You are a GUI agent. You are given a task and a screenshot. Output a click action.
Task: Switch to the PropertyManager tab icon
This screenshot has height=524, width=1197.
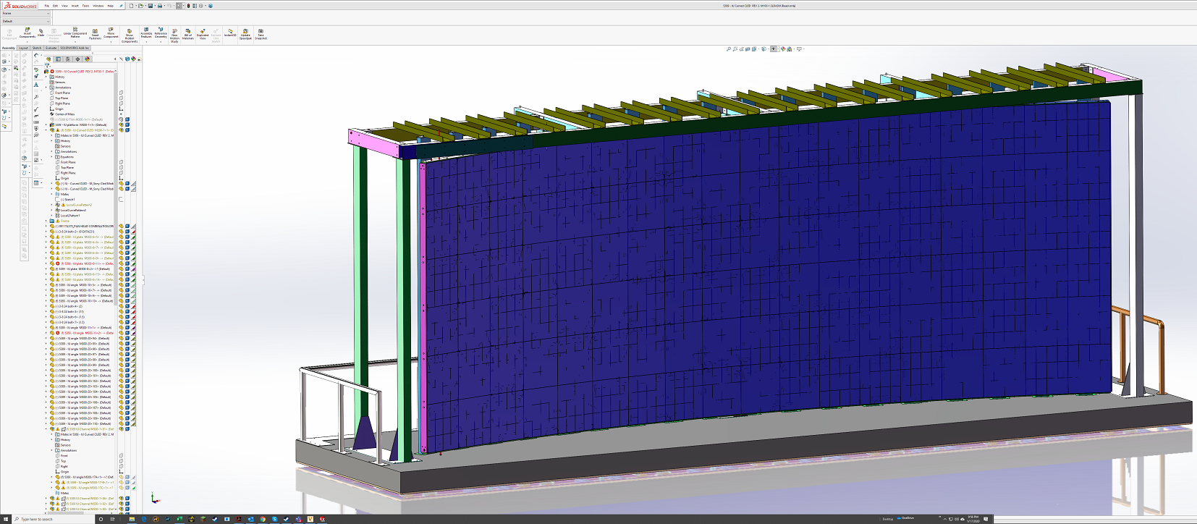pos(58,59)
